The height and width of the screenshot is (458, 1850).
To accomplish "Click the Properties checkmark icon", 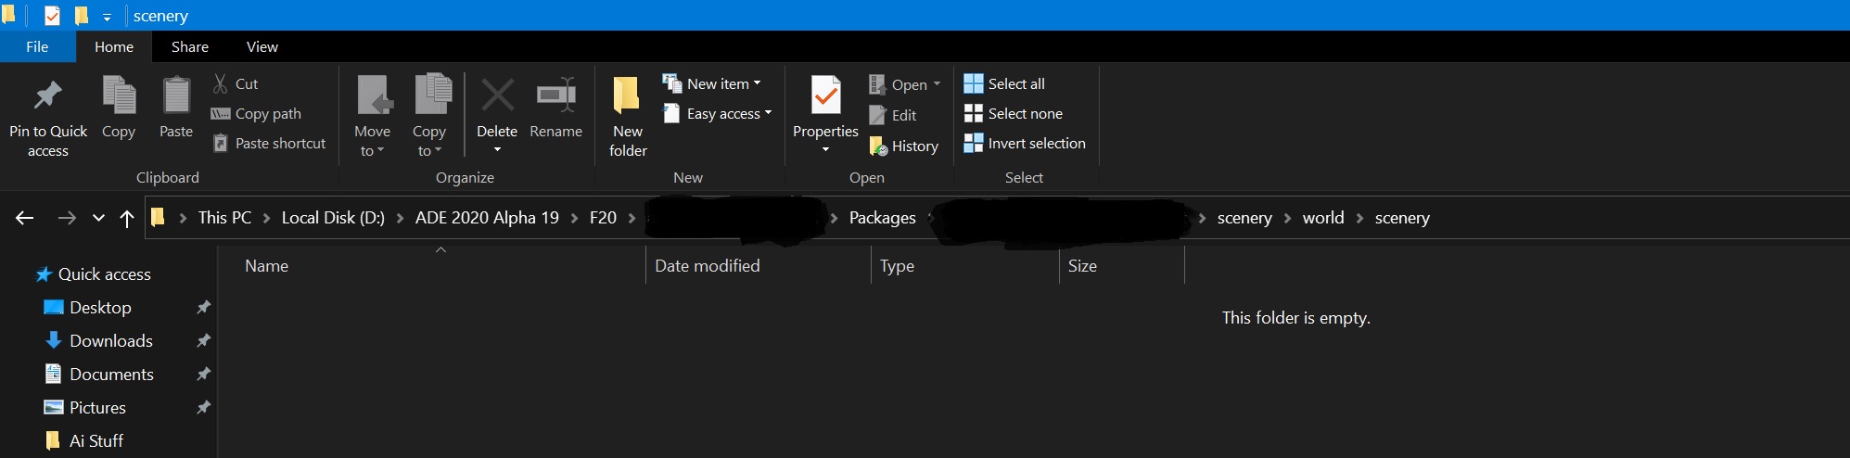I will click(x=825, y=95).
